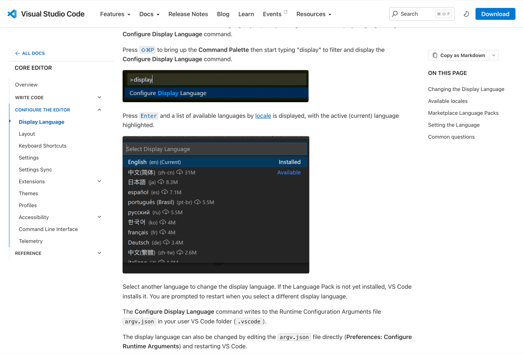Click the 'Enter' key code text
Image resolution: width=523 pixels, height=354 pixels.
pos(149,116)
